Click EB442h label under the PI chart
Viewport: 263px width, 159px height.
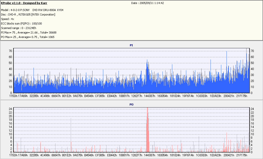(112, 96)
